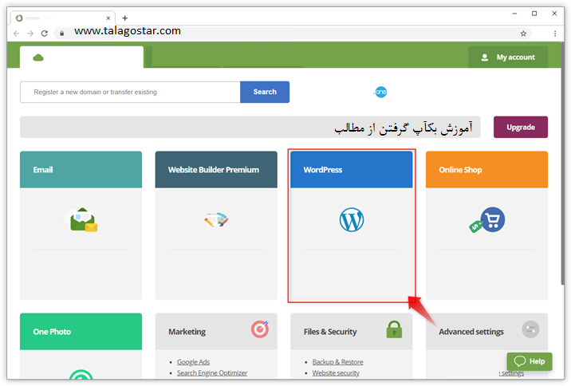Reload the page with the refresh icon
The image size is (571, 386).
[x=45, y=33]
